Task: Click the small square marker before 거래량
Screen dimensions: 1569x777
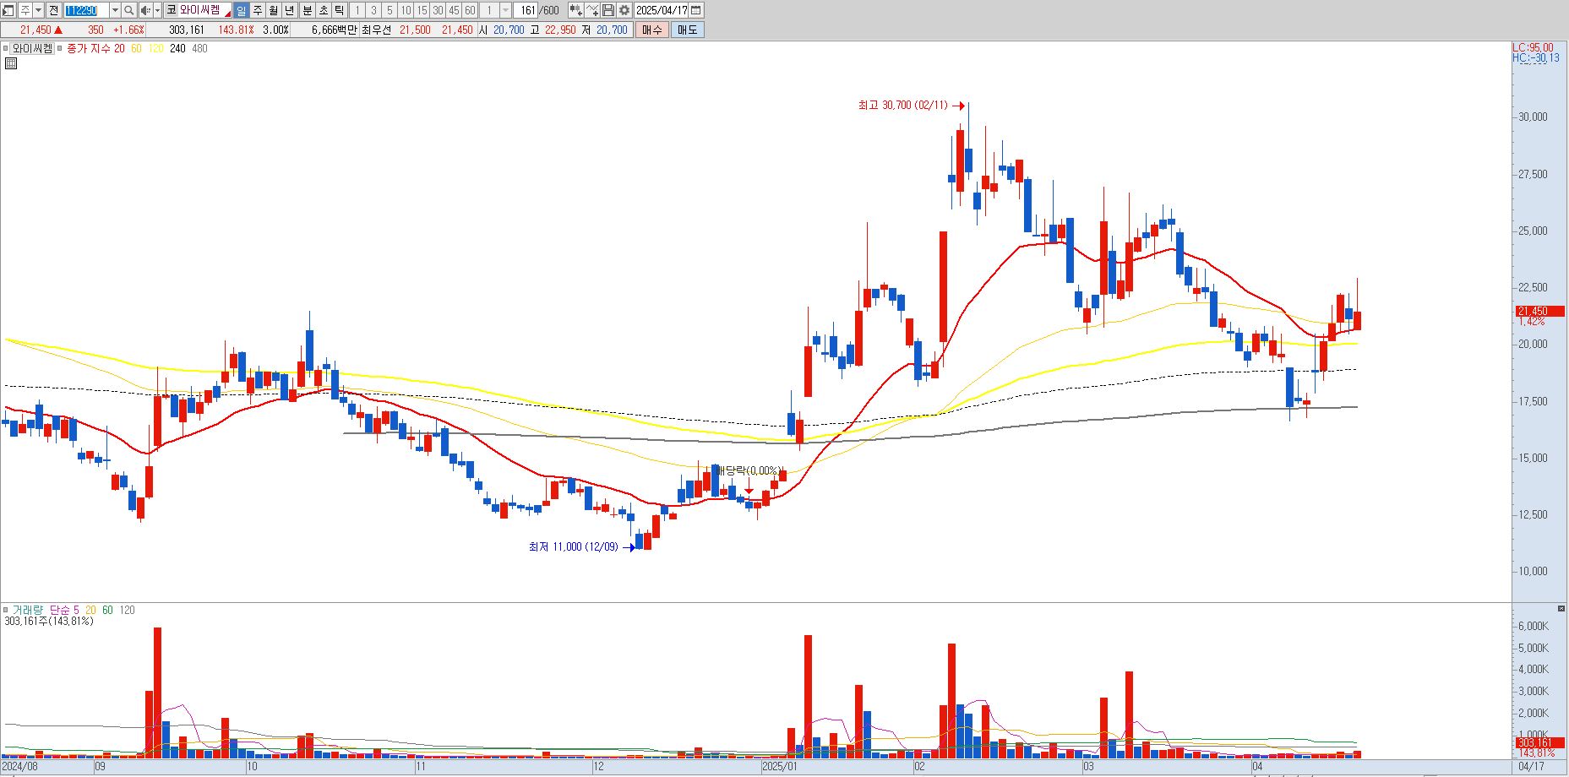Action: pyautogui.click(x=5, y=610)
